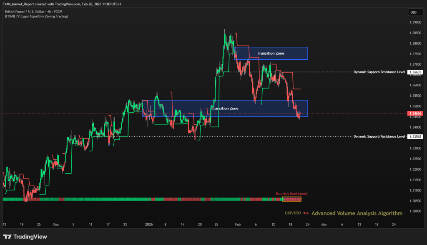The height and width of the screenshot is (245, 427).
Task: Click the 1.36635 Dynamic Support/Resistance price tag
Action: coord(415,72)
